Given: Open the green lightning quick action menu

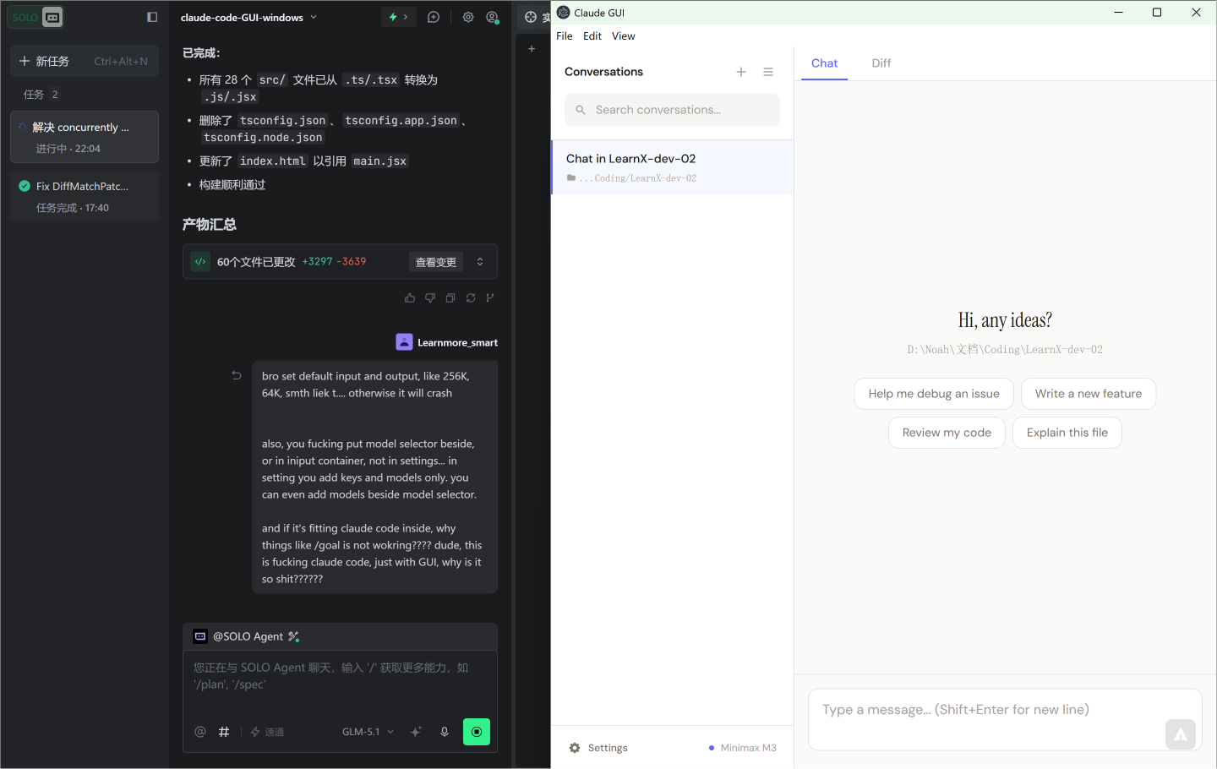Looking at the screenshot, I should point(398,17).
